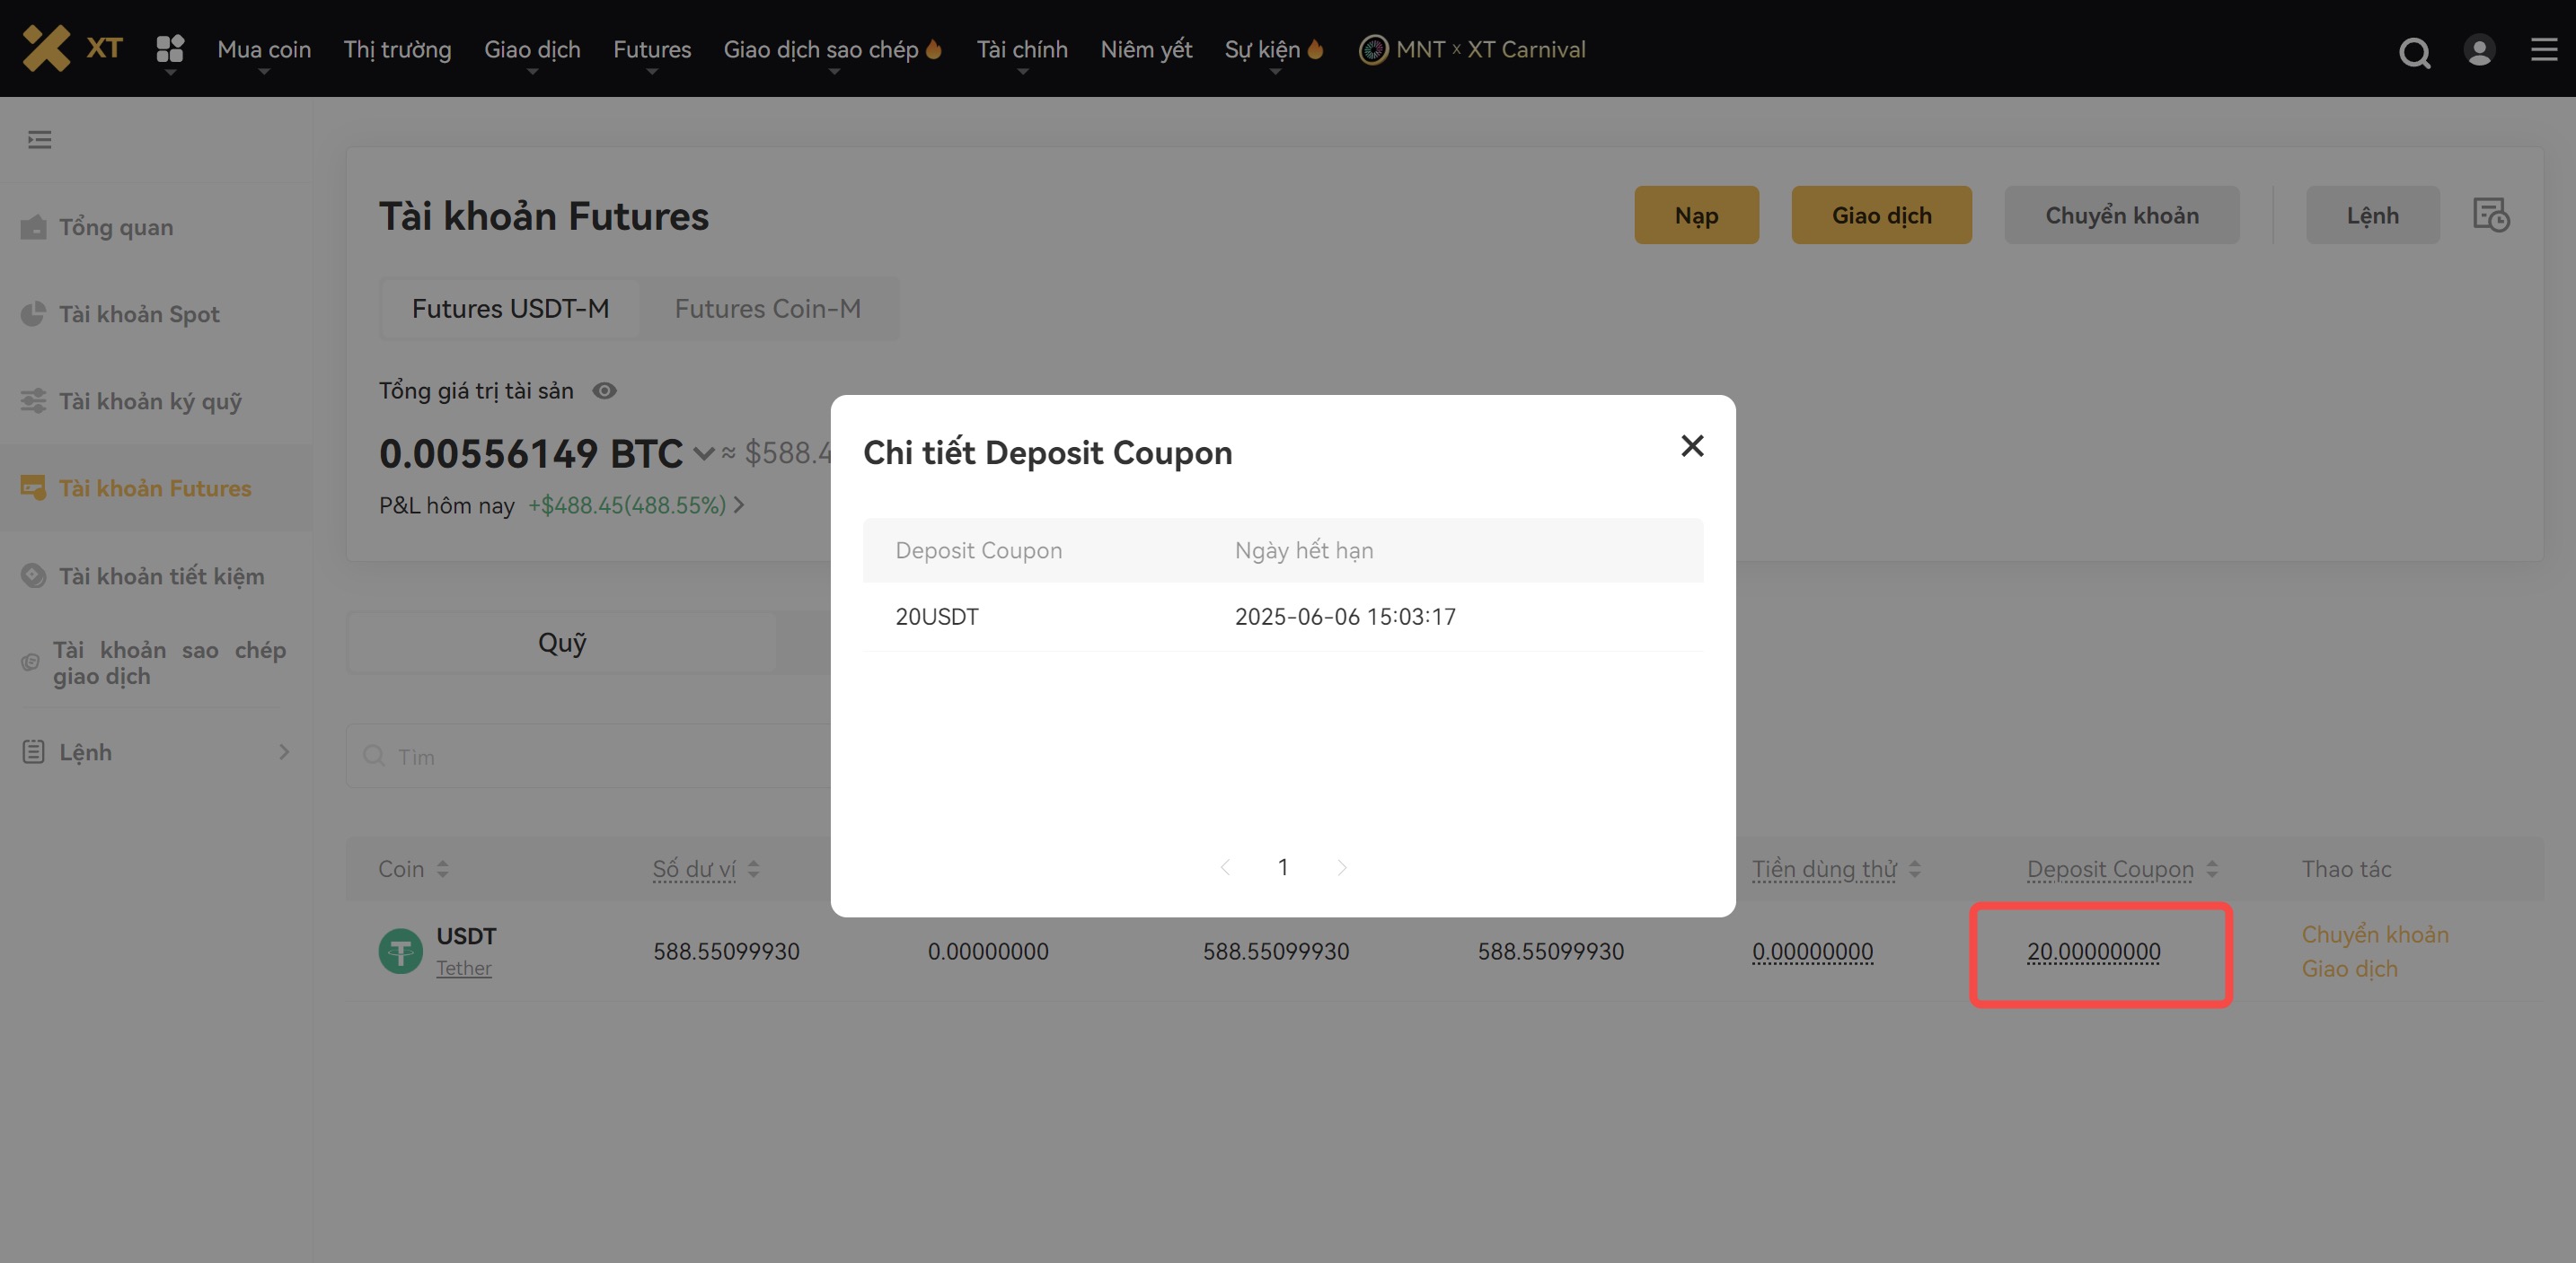Collapse the sidebar with the menu-fold icon
2576x1263 pixels.
[40, 140]
